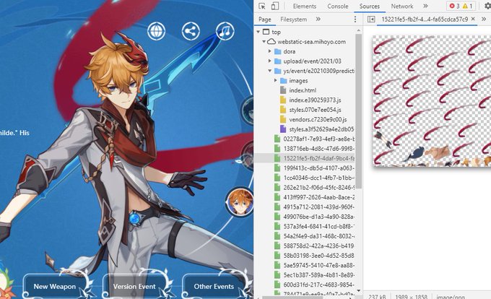
Task: Click the globe language icon on the webpage
Action: click(156, 31)
